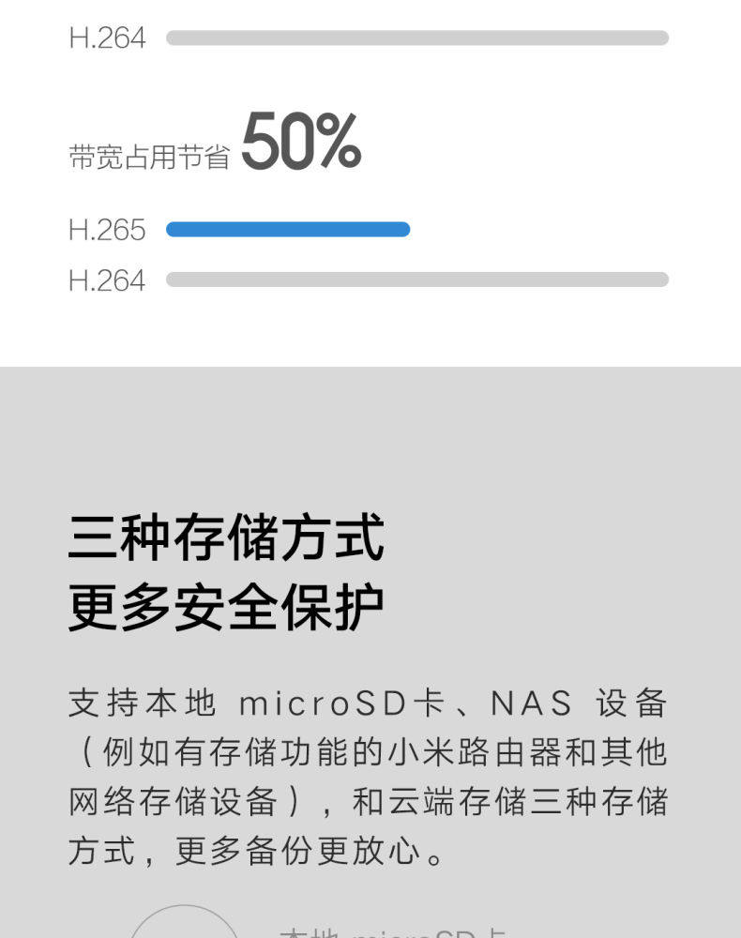Click the partially visible 本地 microSD卡 label
Screen dimensions: 741x938
pos(394,931)
